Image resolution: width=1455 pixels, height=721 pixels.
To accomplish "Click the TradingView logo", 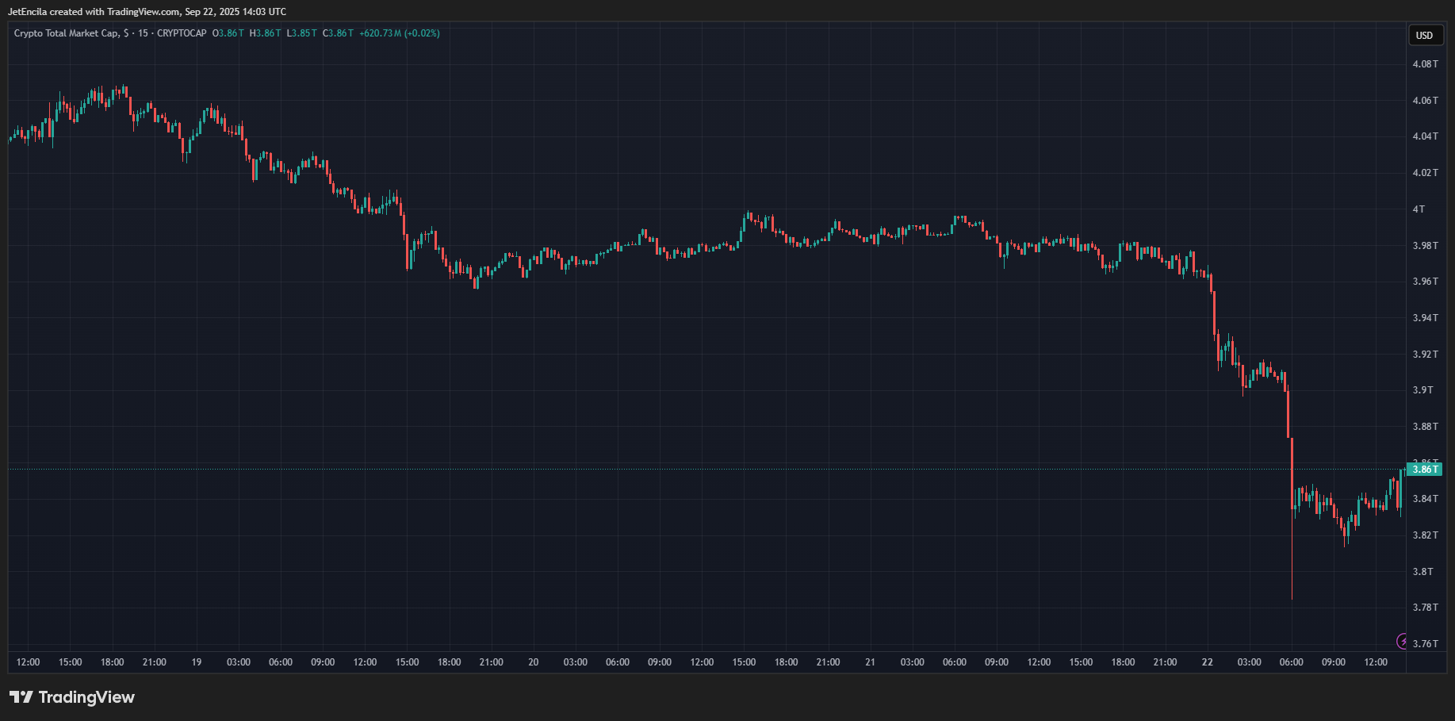I will tap(72, 697).
